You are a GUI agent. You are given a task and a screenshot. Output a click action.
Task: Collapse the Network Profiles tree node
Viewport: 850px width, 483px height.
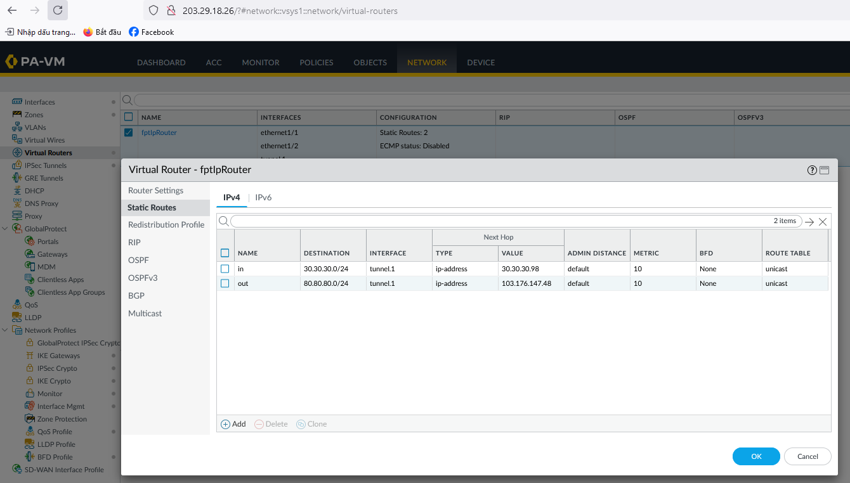pyautogui.click(x=6, y=330)
